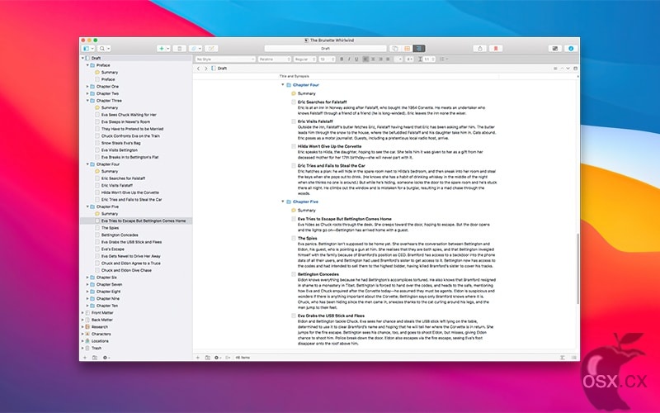Select Eva Visits Bettington in binder
Image resolution: width=660 pixels, height=413 pixels.
point(119,150)
